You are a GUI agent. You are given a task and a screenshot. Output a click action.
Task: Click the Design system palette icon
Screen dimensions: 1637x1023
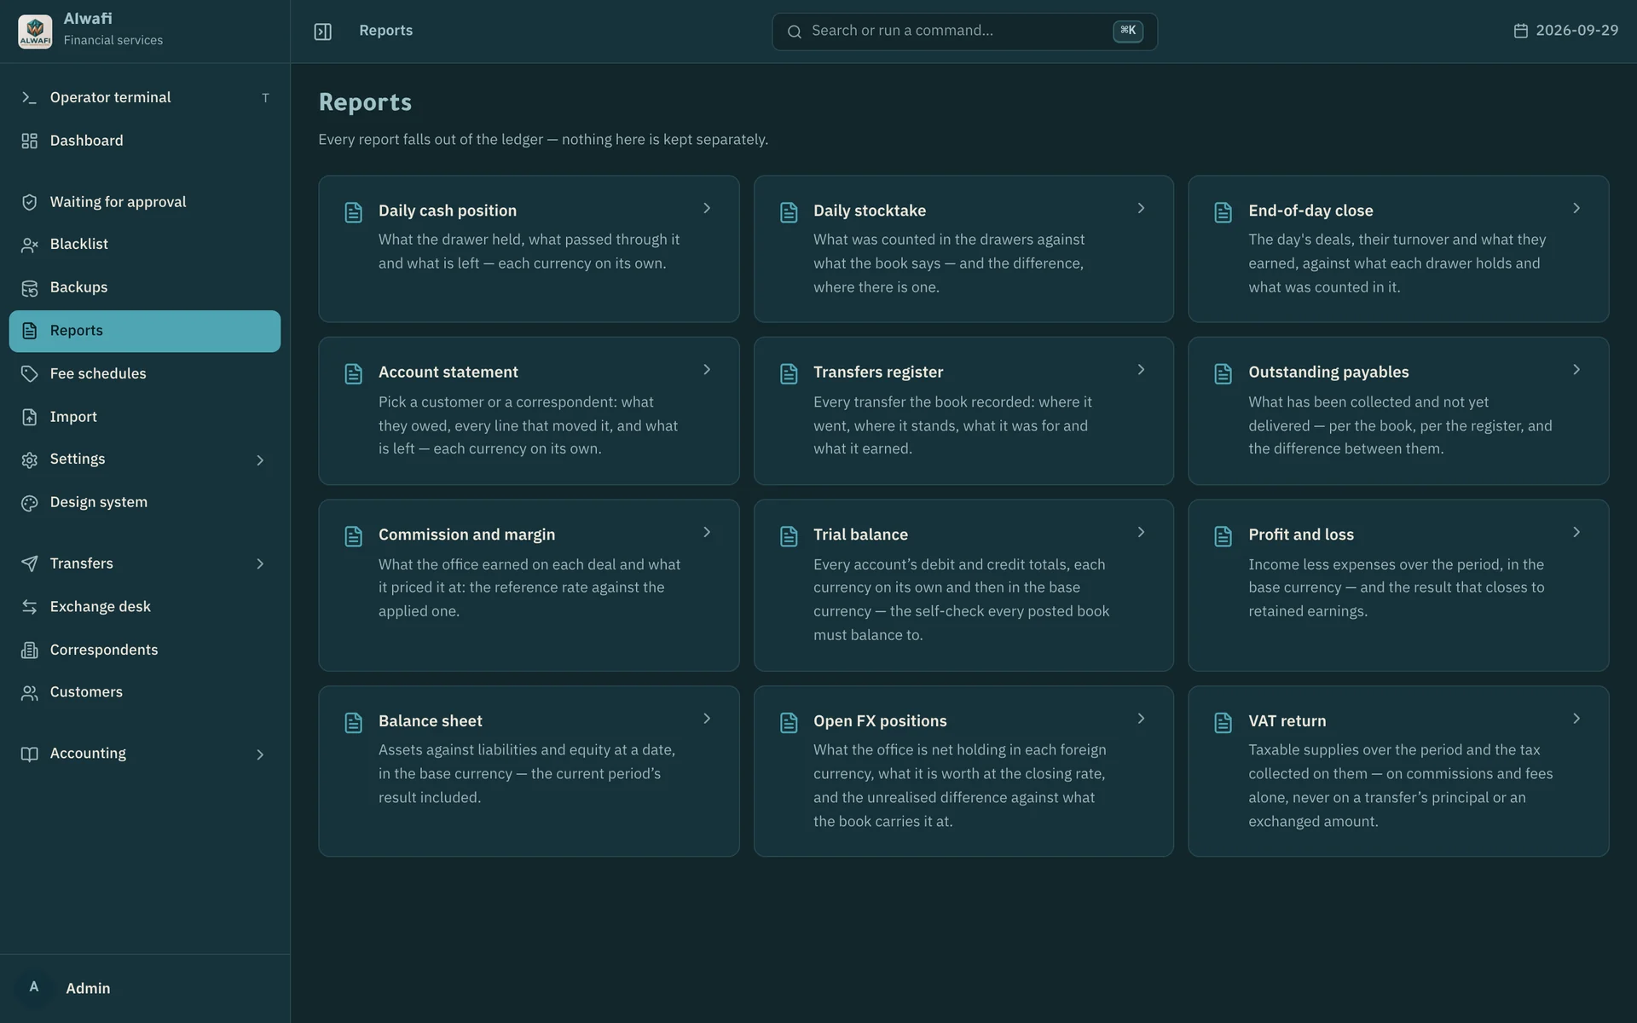[x=30, y=503]
